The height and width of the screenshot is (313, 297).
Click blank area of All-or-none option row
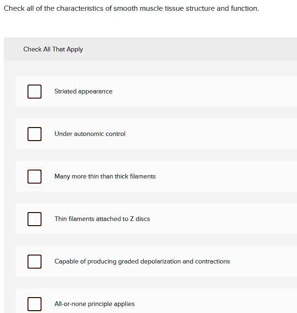(x=214, y=304)
